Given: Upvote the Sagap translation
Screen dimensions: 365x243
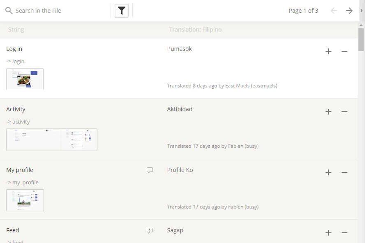Looking at the screenshot, I should (x=328, y=233).
